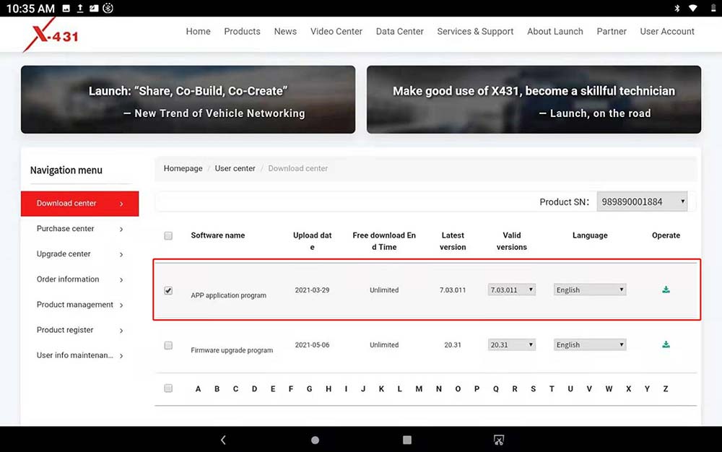Click the X-431 logo
Screen dimensions: 722x452
tap(51, 35)
